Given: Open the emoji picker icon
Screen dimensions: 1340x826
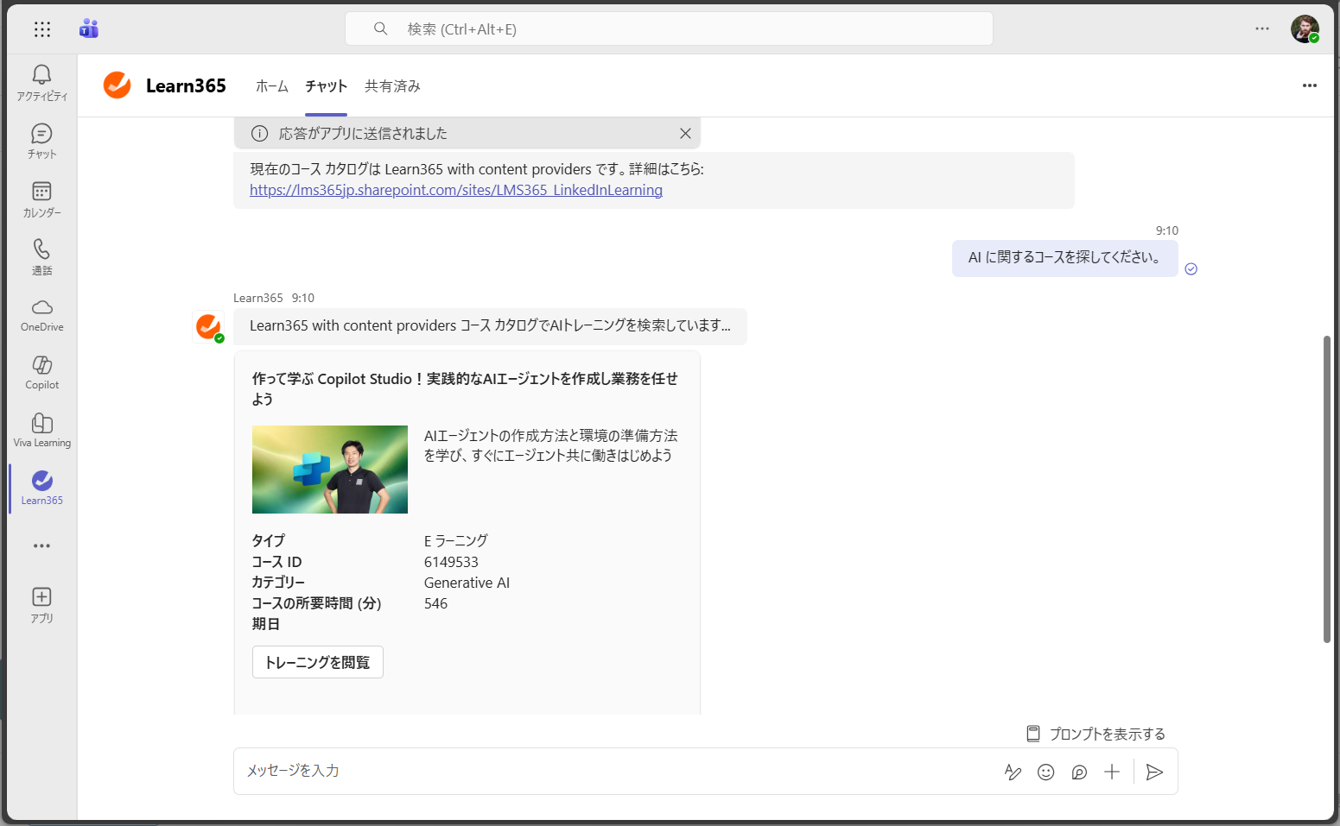Looking at the screenshot, I should click(x=1045, y=772).
